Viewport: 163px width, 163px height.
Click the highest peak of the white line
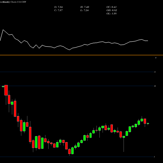click(x=3, y=30)
